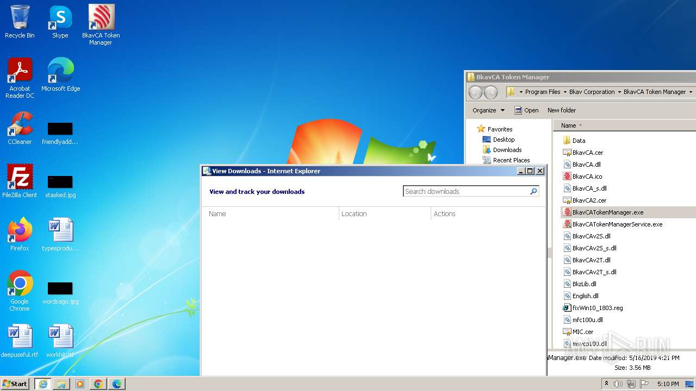Select workhit.rtf document on desktop
The height and width of the screenshot is (391, 696).
tap(60, 341)
